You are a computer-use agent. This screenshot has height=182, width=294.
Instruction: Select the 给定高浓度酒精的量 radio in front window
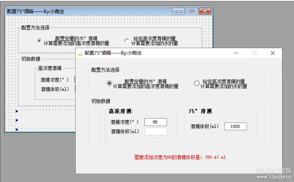coord(197,83)
